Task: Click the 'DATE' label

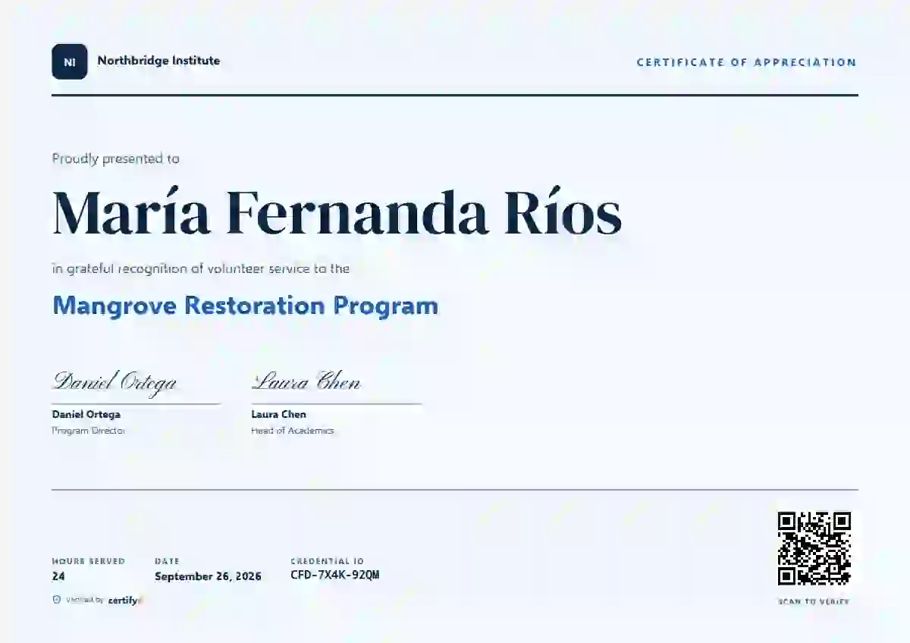Action: coord(167,561)
